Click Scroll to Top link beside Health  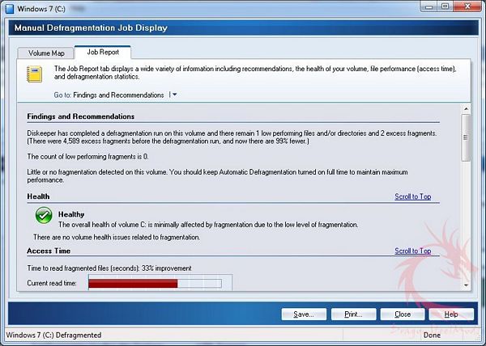point(413,196)
